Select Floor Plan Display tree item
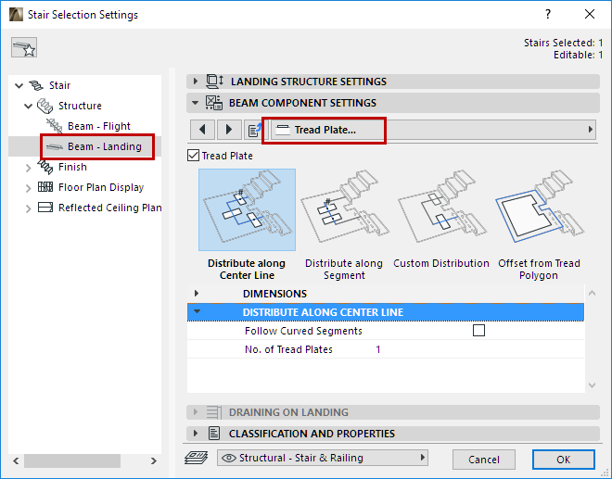Viewport: 612px width, 479px height. pos(101,187)
